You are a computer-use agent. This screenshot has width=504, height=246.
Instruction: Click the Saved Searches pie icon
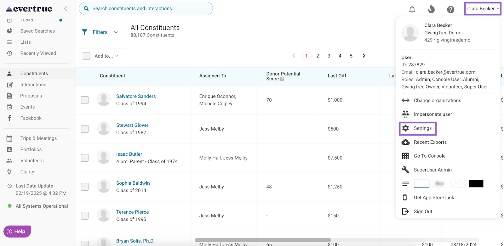point(9,31)
